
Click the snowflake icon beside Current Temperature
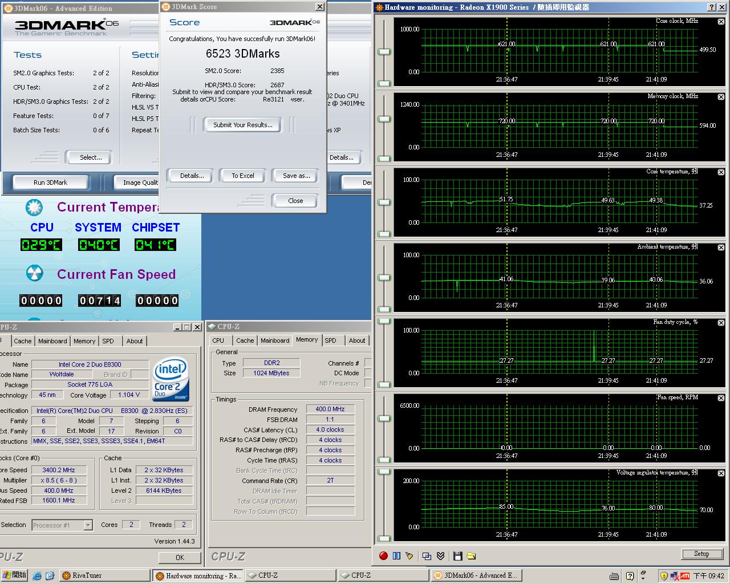34,207
